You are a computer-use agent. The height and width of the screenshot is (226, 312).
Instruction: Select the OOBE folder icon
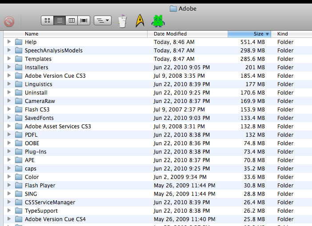click(x=19, y=143)
